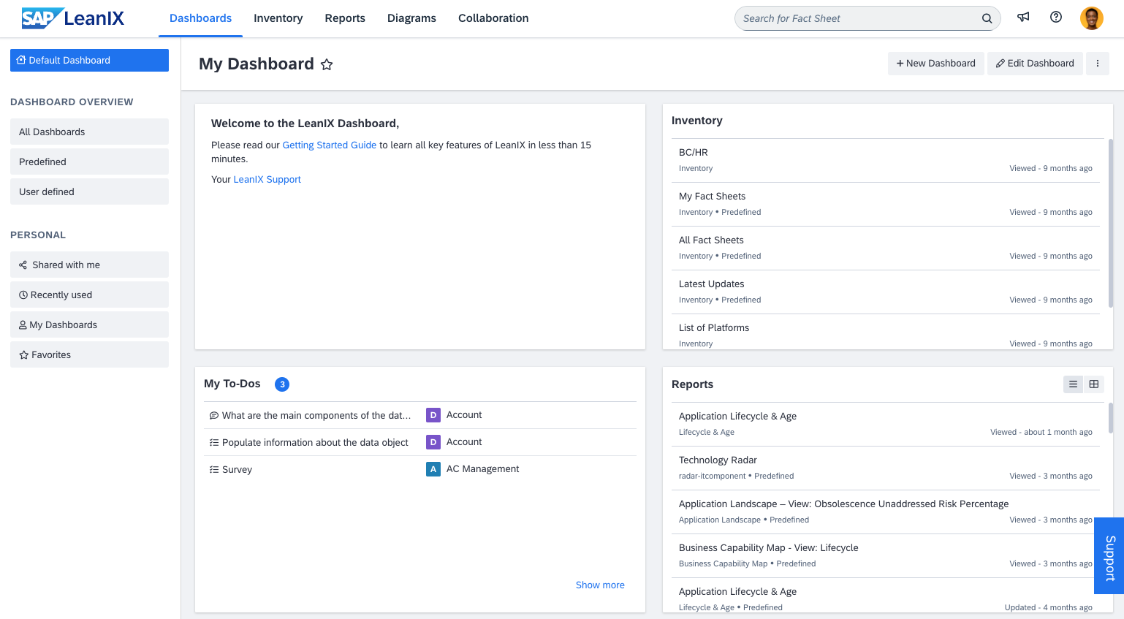
Task: Switch Reports to list view
Action: tap(1073, 384)
